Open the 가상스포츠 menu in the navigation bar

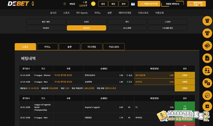143,13
